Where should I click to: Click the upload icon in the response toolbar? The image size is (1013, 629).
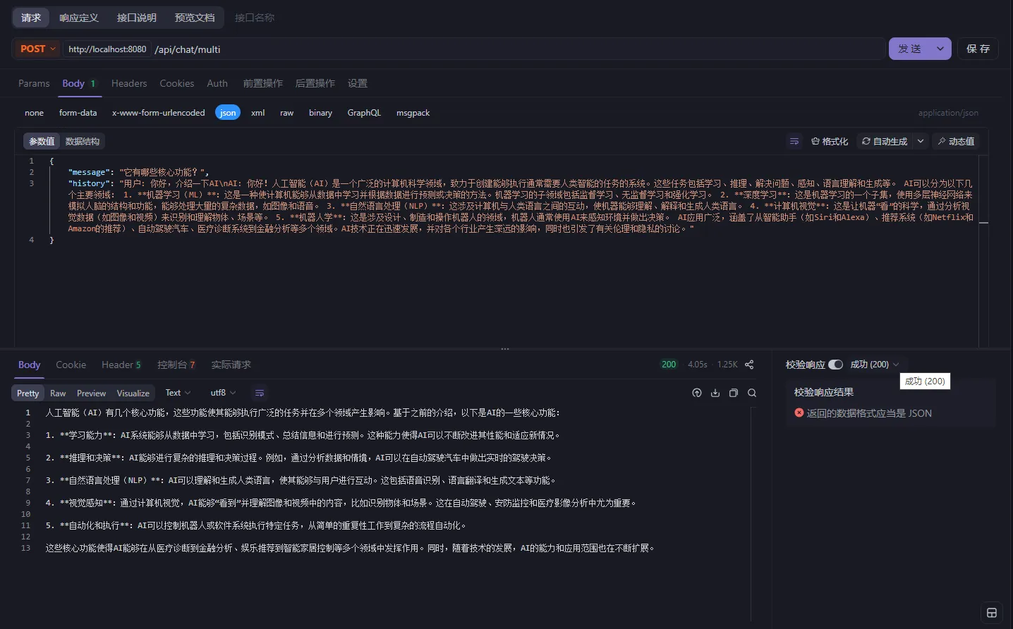697,393
